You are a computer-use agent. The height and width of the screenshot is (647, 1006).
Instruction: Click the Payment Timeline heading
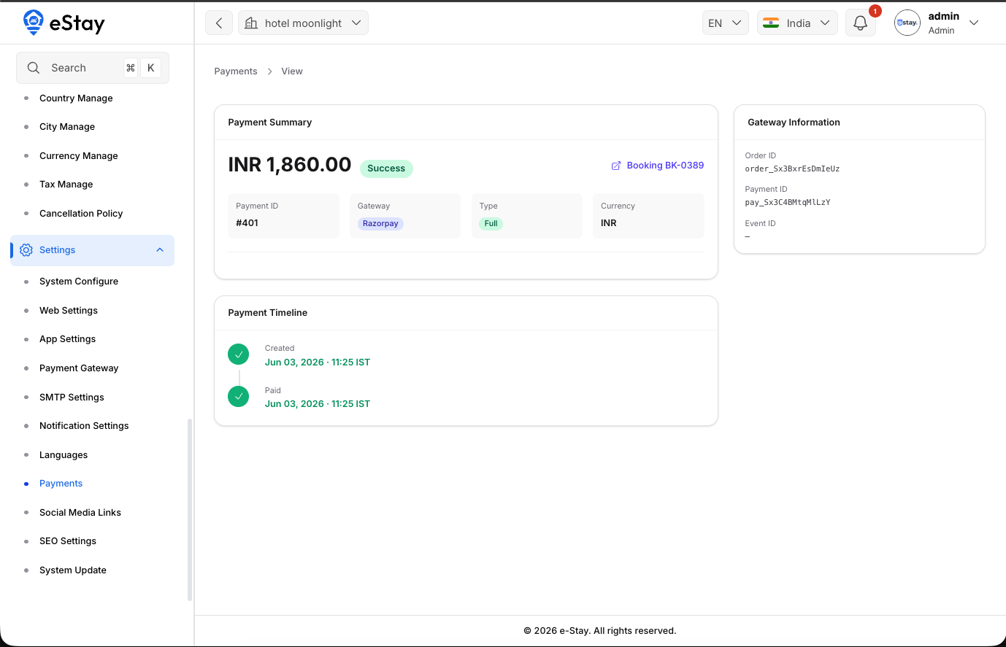click(x=268, y=313)
